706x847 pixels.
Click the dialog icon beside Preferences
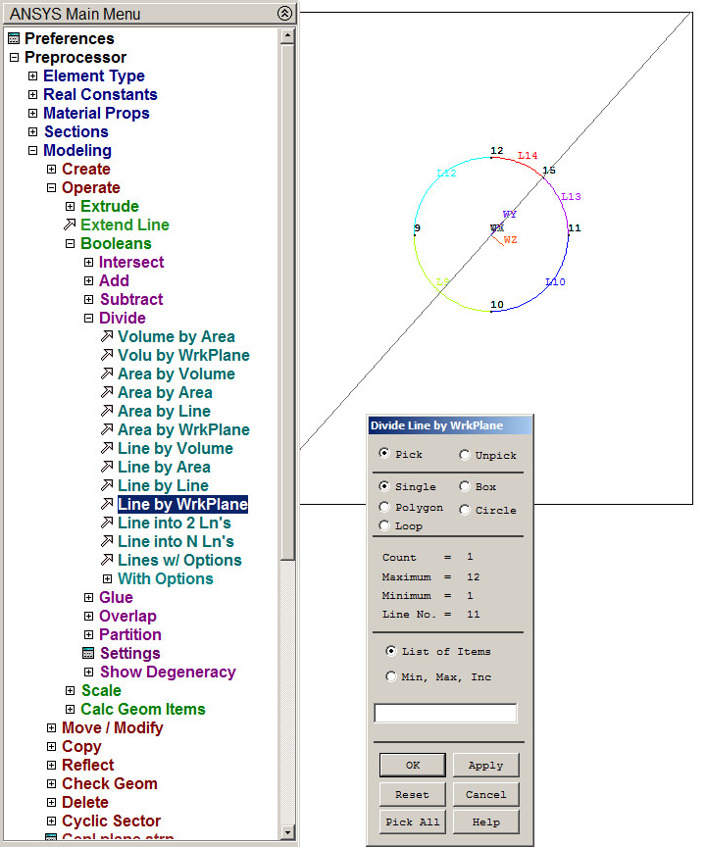coord(14,38)
